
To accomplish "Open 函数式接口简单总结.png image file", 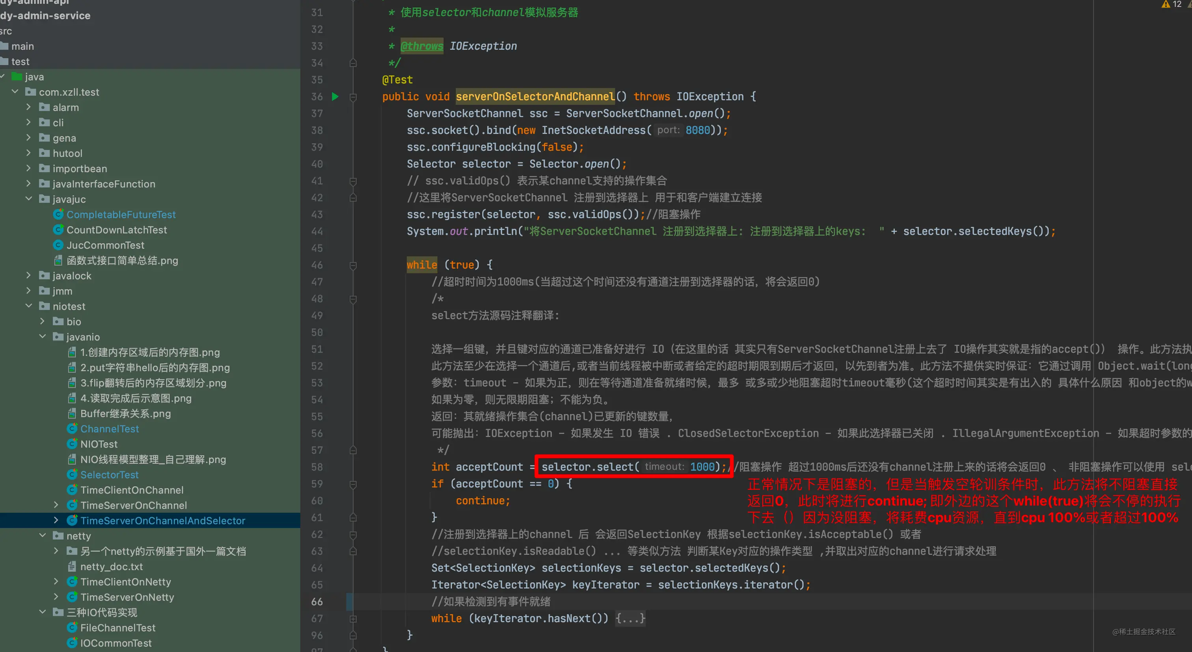I will (x=122, y=260).
